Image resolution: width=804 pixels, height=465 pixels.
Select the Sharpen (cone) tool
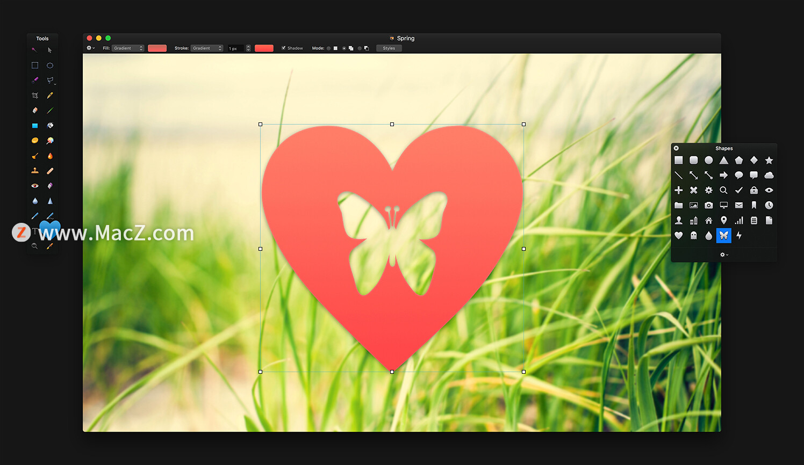point(50,201)
